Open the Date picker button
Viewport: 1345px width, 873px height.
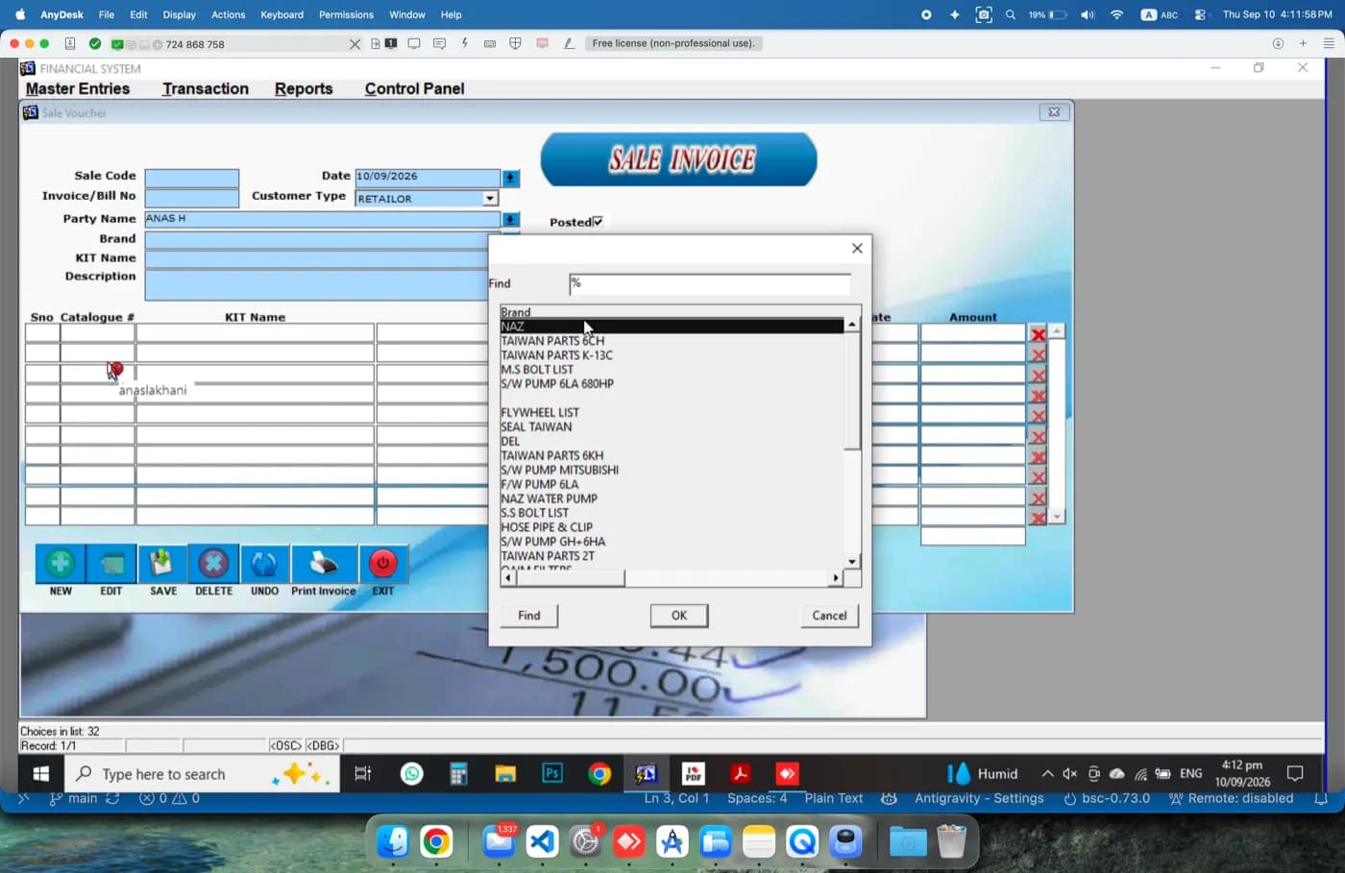[x=511, y=178]
